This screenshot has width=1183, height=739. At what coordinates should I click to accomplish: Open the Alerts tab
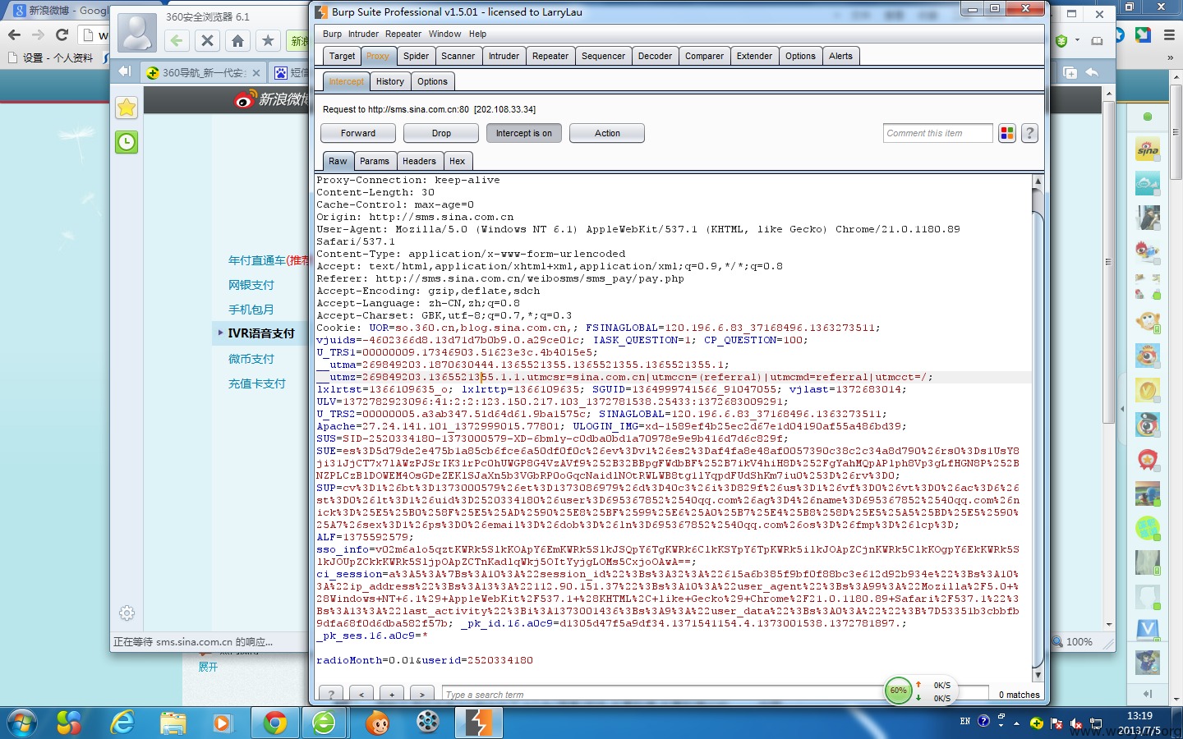(840, 56)
